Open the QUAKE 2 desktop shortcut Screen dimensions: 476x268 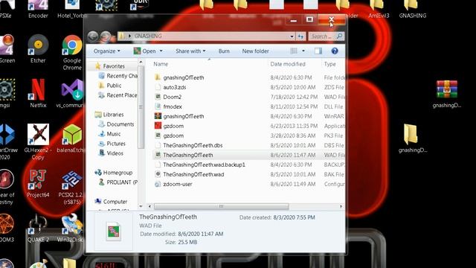tap(38, 228)
